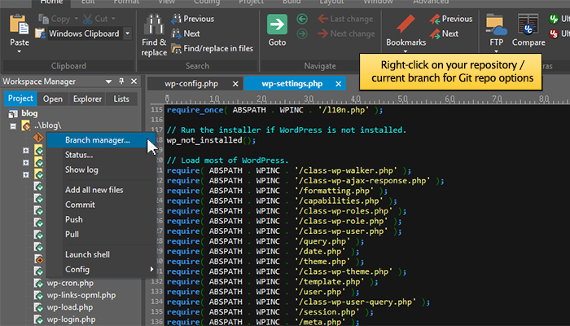Open wp-load.php in file tree

click(x=70, y=307)
